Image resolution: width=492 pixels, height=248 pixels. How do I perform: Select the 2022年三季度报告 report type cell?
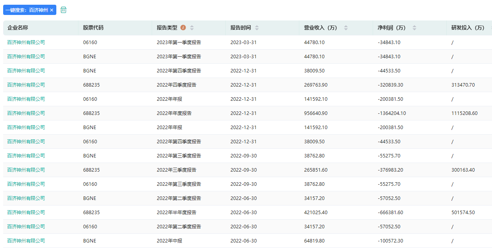176,170
